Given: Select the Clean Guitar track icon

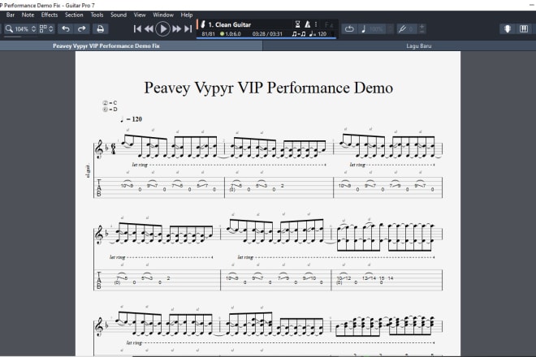Looking at the screenshot, I should coord(203,24).
